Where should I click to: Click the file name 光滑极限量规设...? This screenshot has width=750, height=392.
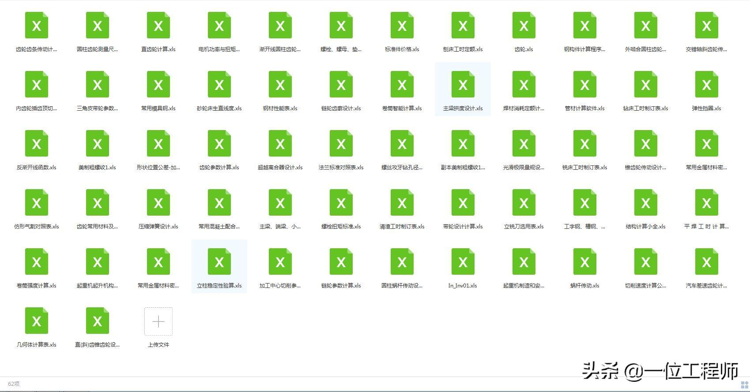[524, 168]
